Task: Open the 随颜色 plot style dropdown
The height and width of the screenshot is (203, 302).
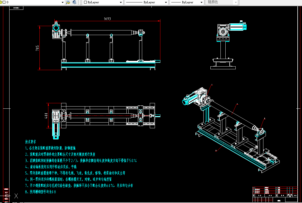Action: 236,2
